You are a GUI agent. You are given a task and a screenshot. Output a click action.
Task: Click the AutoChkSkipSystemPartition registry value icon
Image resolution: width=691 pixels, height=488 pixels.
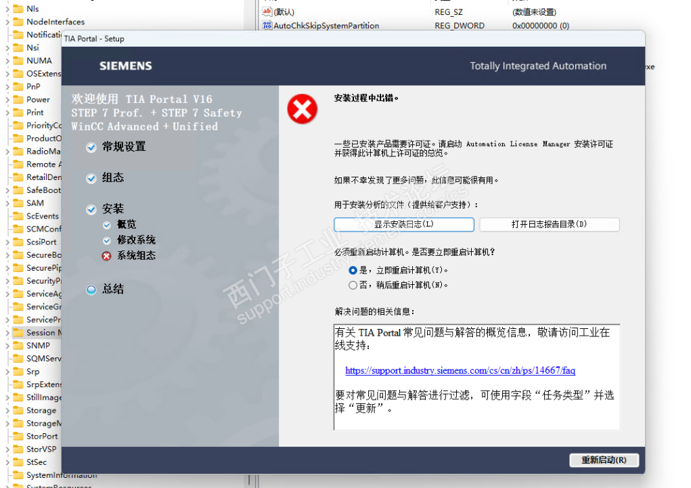[267, 25]
